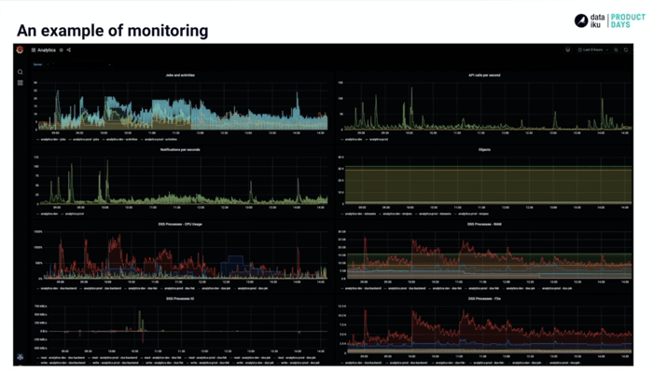This screenshot has width=653, height=371.
Task: Click the Objects graph area
Action: point(488,181)
